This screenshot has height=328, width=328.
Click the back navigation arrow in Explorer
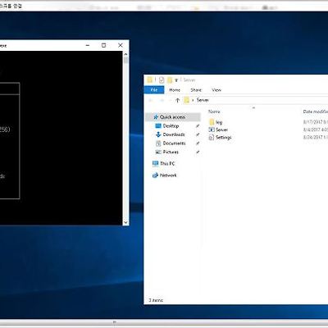point(151,100)
